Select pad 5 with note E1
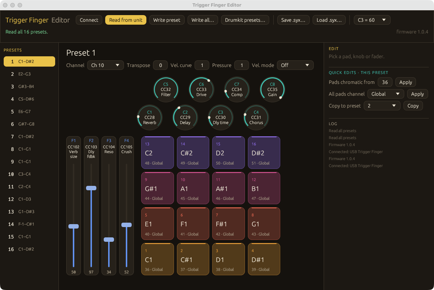Image resolution: width=434 pixels, height=290 pixels. (x=157, y=223)
